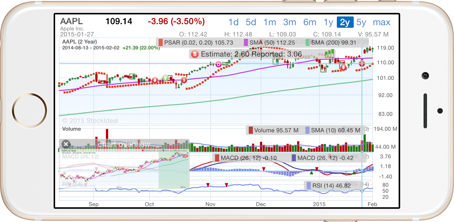Tap the RSI (14) 46.82 legend label
The image size is (454, 222).
tap(331, 185)
